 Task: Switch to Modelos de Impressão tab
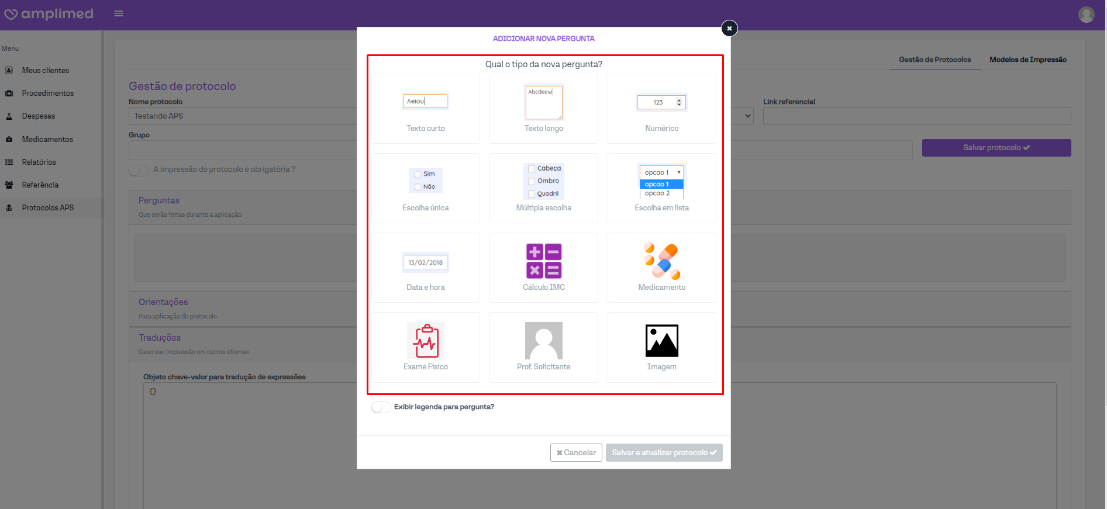point(1027,60)
